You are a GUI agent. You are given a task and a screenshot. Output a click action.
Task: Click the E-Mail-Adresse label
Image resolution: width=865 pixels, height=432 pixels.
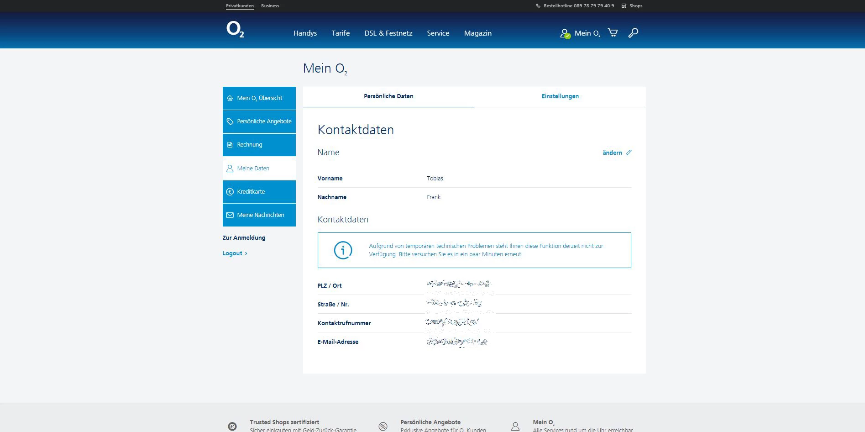pyautogui.click(x=338, y=342)
